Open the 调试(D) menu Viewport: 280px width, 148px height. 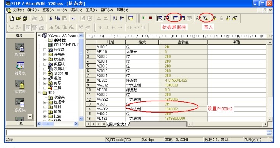pyautogui.click(x=76, y=10)
